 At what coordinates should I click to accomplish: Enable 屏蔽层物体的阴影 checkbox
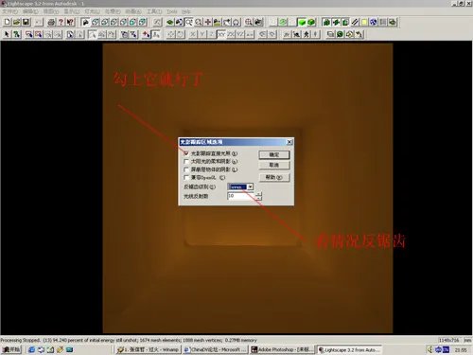point(186,169)
